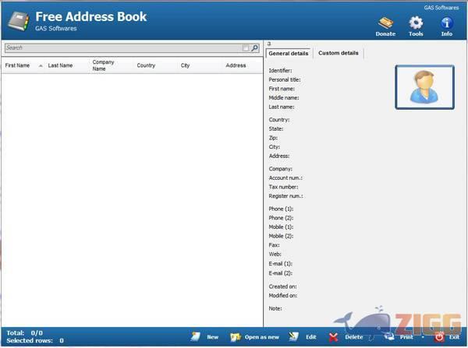Viewport: 468px width, 348px height.
Task: Select the General details tab
Action: tap(289, 53)
